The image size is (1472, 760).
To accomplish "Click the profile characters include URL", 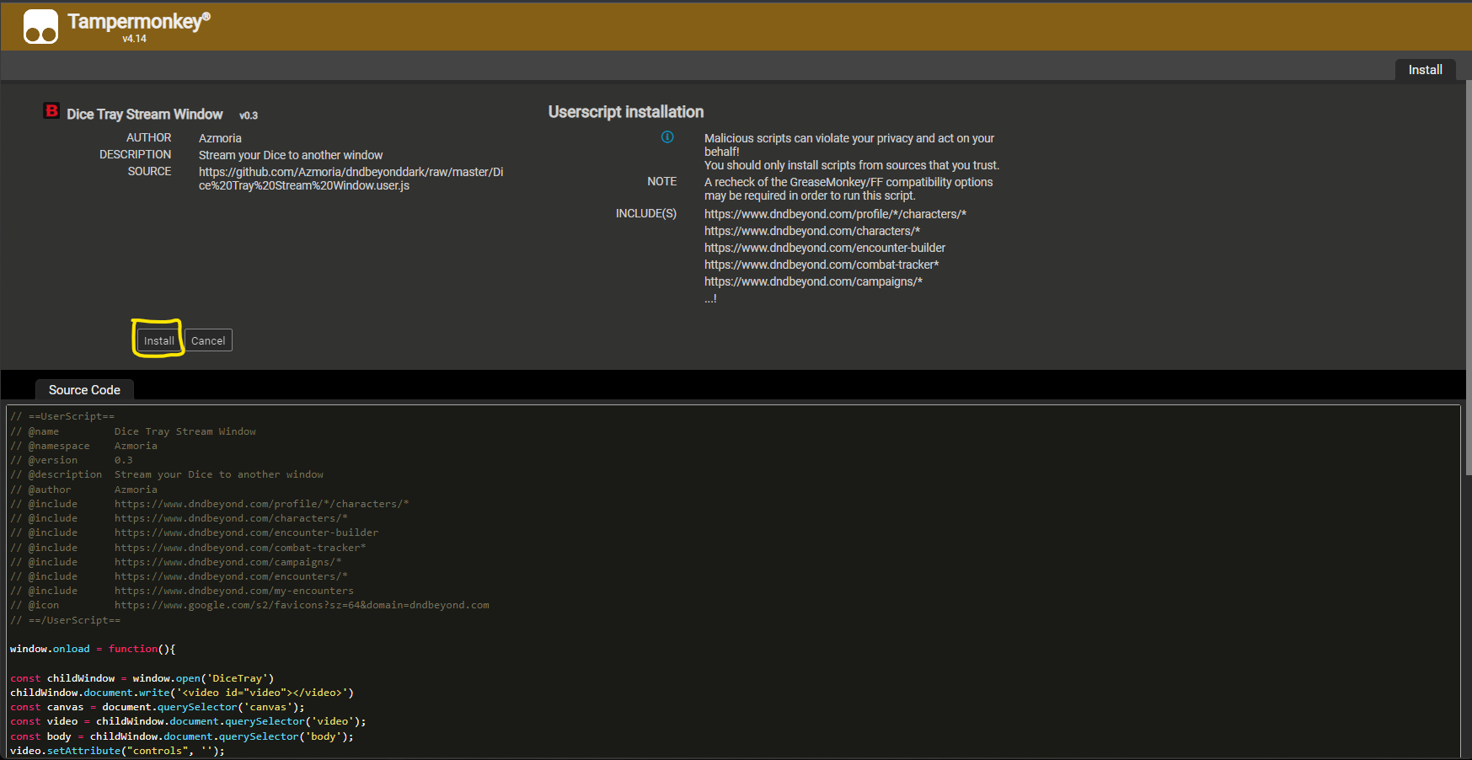I will point(835,213).
